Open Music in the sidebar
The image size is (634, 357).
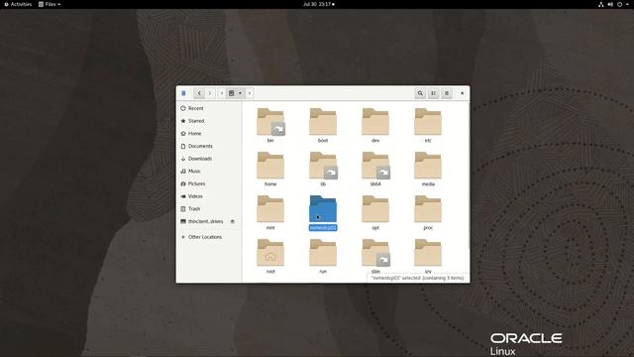(x=209, y=172)
